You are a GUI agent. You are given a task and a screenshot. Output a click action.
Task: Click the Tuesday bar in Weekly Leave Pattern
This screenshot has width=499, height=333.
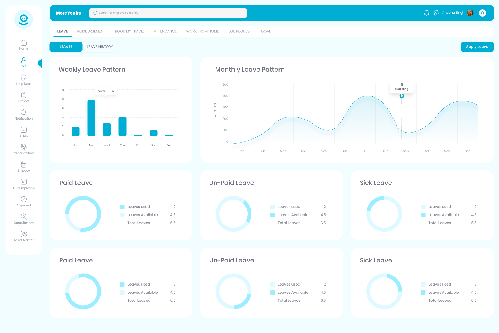pyautogui.click(x=91, y=117)
